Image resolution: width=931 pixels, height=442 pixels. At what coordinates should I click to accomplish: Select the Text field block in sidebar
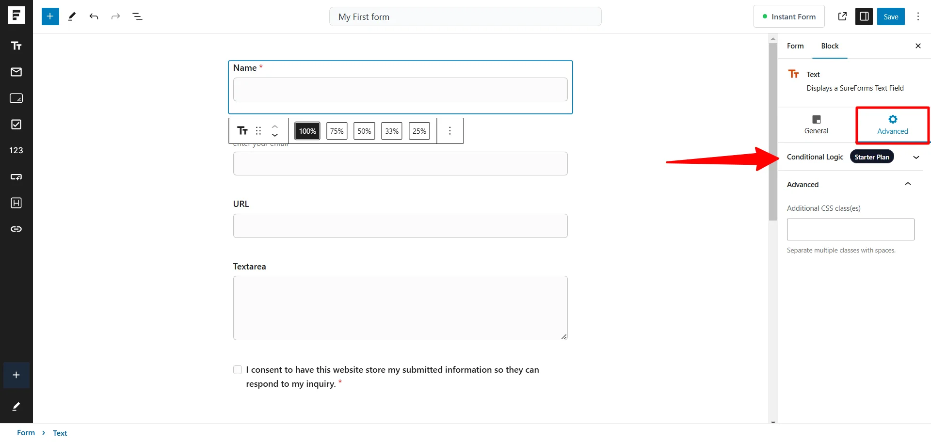click(x=16, y=46)
